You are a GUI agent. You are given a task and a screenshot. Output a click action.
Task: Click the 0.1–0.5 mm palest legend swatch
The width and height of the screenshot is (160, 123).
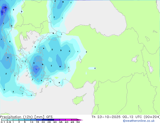click(x=4, y=120)
